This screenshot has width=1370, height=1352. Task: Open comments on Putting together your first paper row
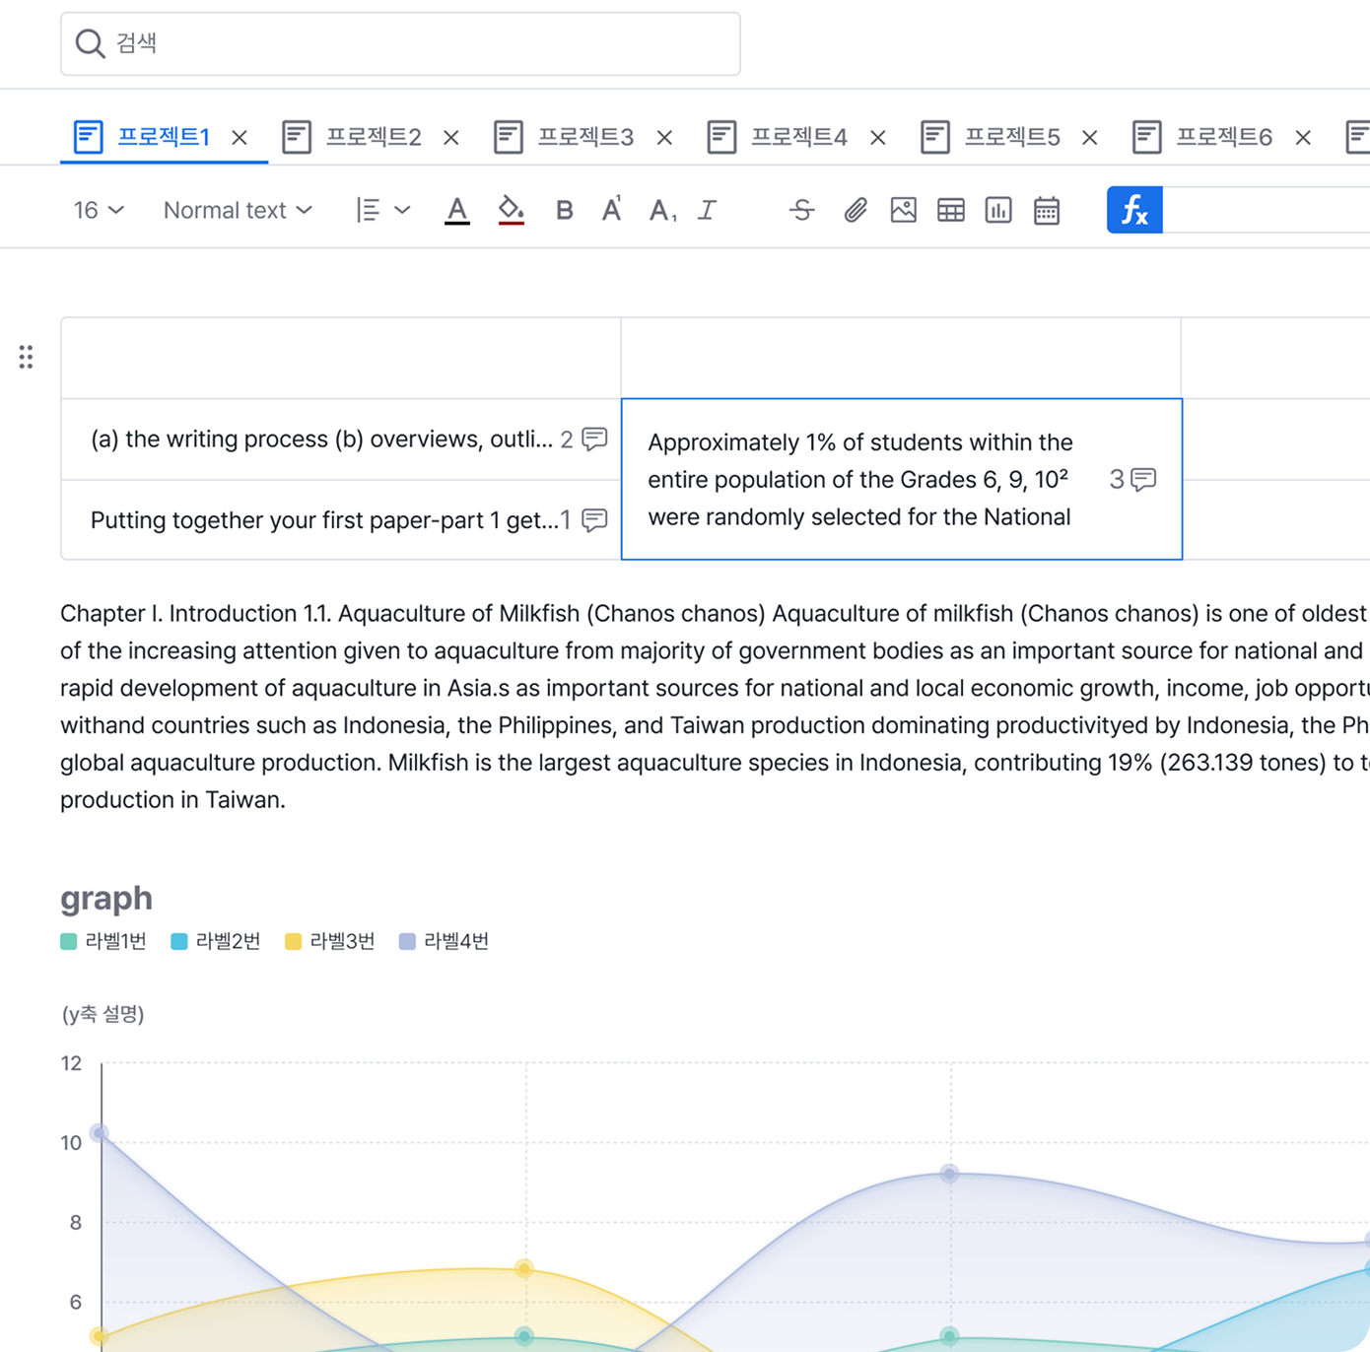(594, 519)
